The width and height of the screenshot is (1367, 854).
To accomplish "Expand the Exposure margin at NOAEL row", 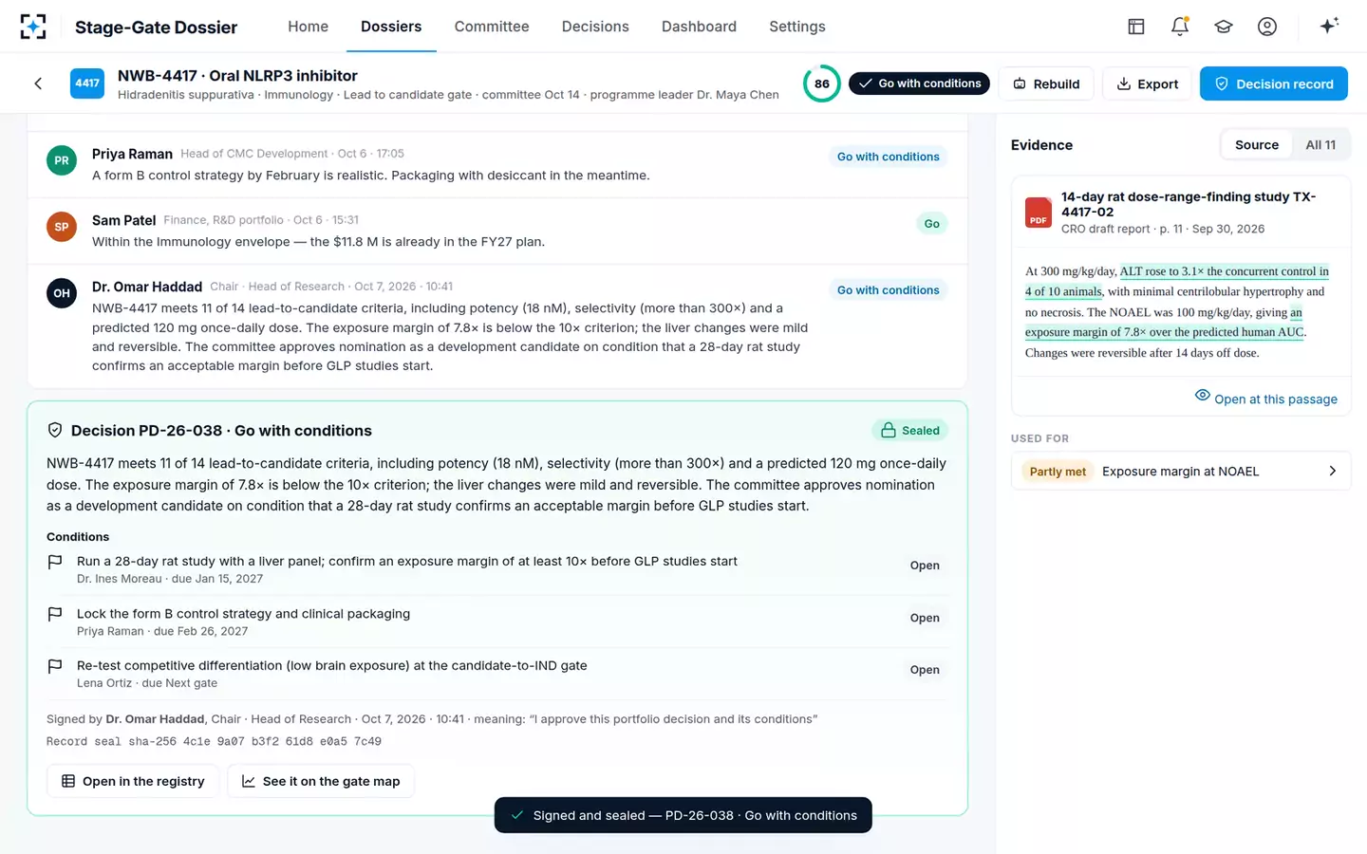I will tap(1181, 472).
